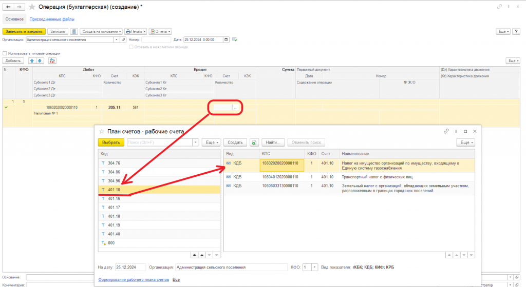The height and width of the screenshot is (287, 526).
Task: Move up one item in Код list navigation
Action: (x=201, y=255)
